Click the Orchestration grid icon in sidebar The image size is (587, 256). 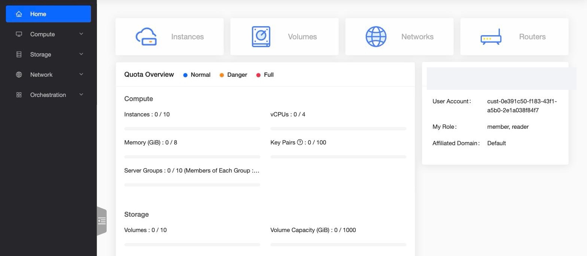(19, 95)
